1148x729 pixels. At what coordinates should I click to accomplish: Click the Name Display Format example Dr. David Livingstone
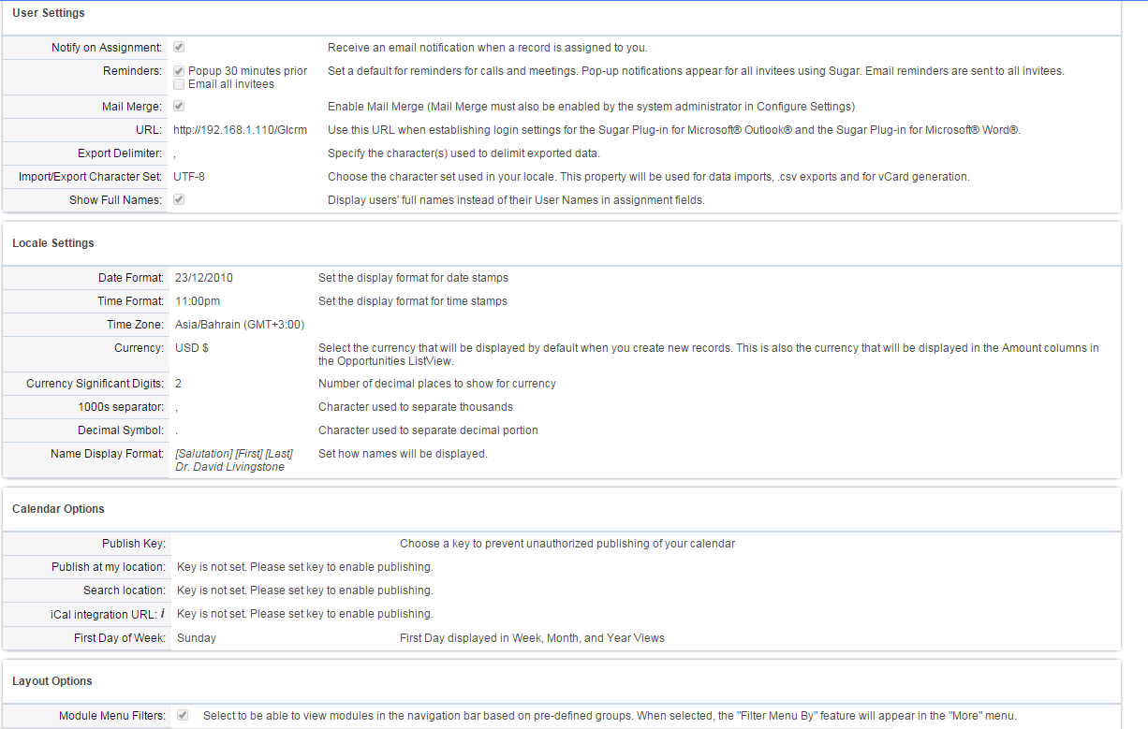click(x=230, y=466)
